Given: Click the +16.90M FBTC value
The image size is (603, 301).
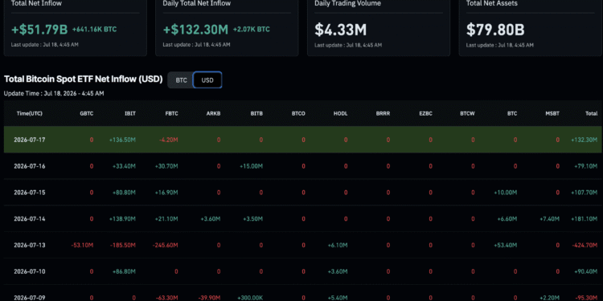Looking at the screenshot, I should click(166, 193).
